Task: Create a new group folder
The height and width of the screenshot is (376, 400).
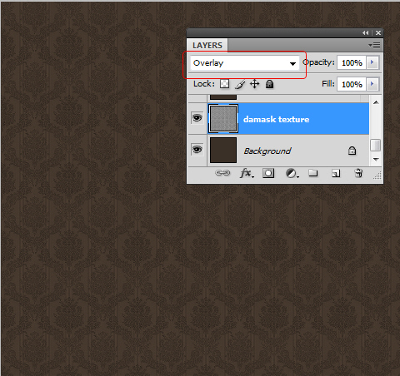Action: tap(313, 173)
